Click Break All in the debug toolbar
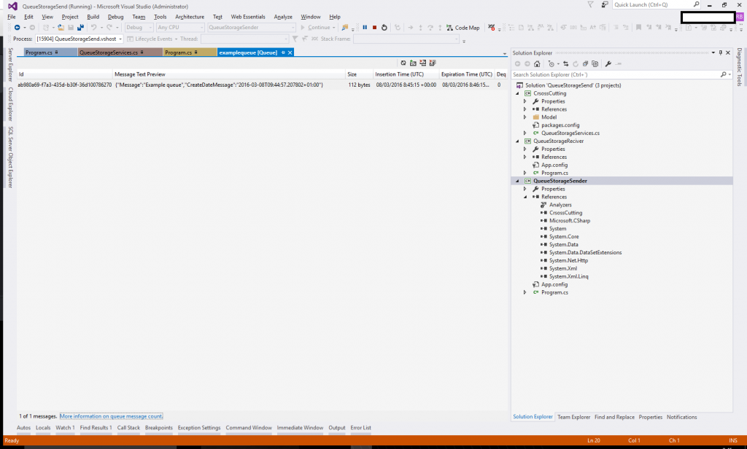The image size is (747, 449). 365,27
